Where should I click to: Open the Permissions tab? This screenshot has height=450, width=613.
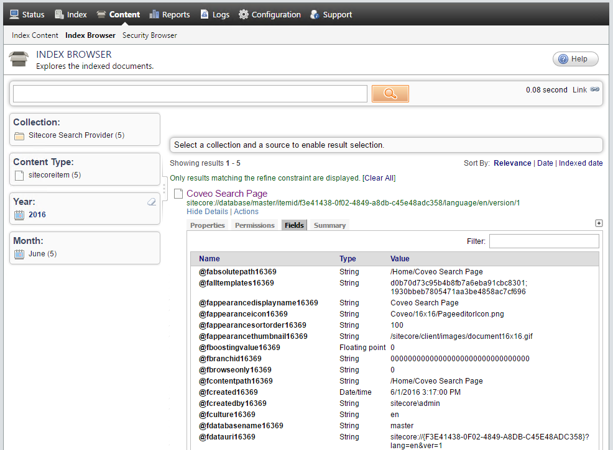254,225
